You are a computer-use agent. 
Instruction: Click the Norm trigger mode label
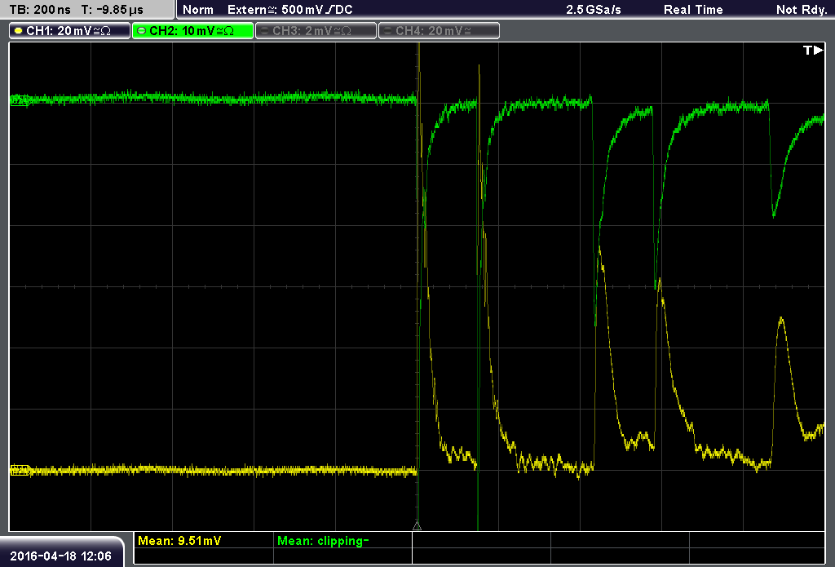click(x=197, y=10)
